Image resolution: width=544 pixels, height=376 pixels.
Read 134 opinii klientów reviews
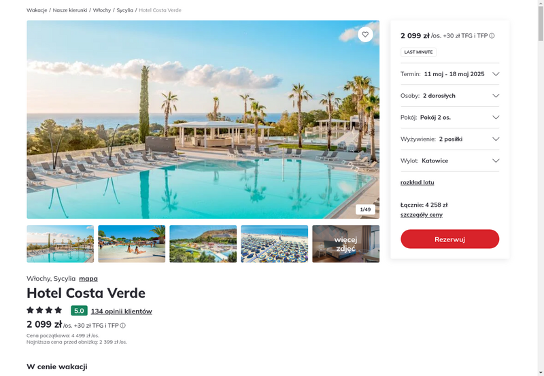(122, 311)
